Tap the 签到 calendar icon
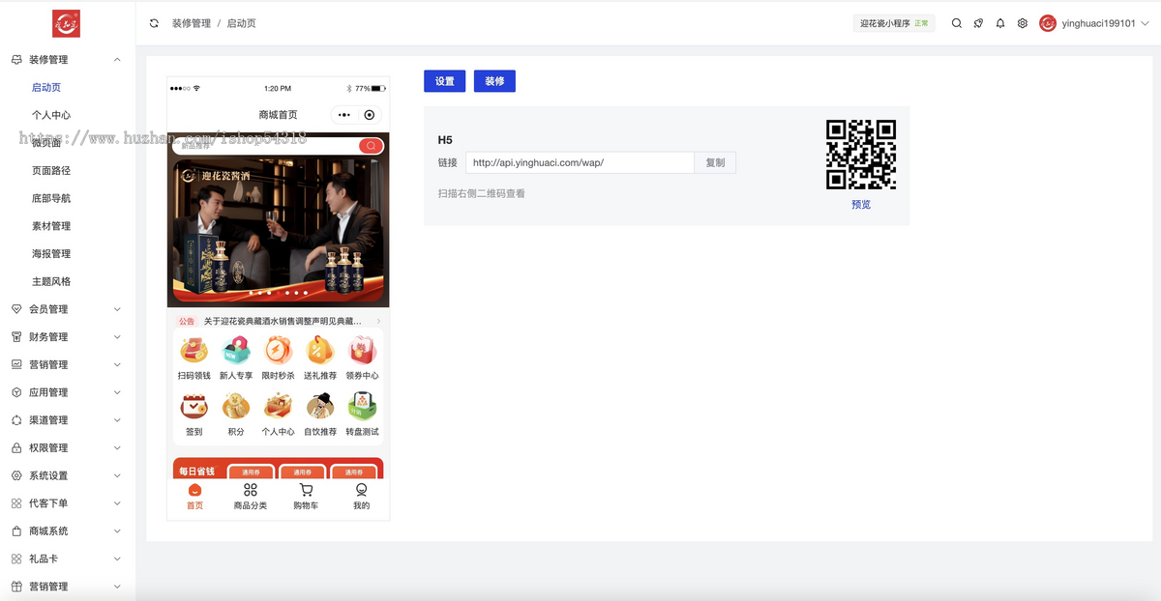Image resolution: width=1161 pixels, height=601 pixels. click(194, 407)
